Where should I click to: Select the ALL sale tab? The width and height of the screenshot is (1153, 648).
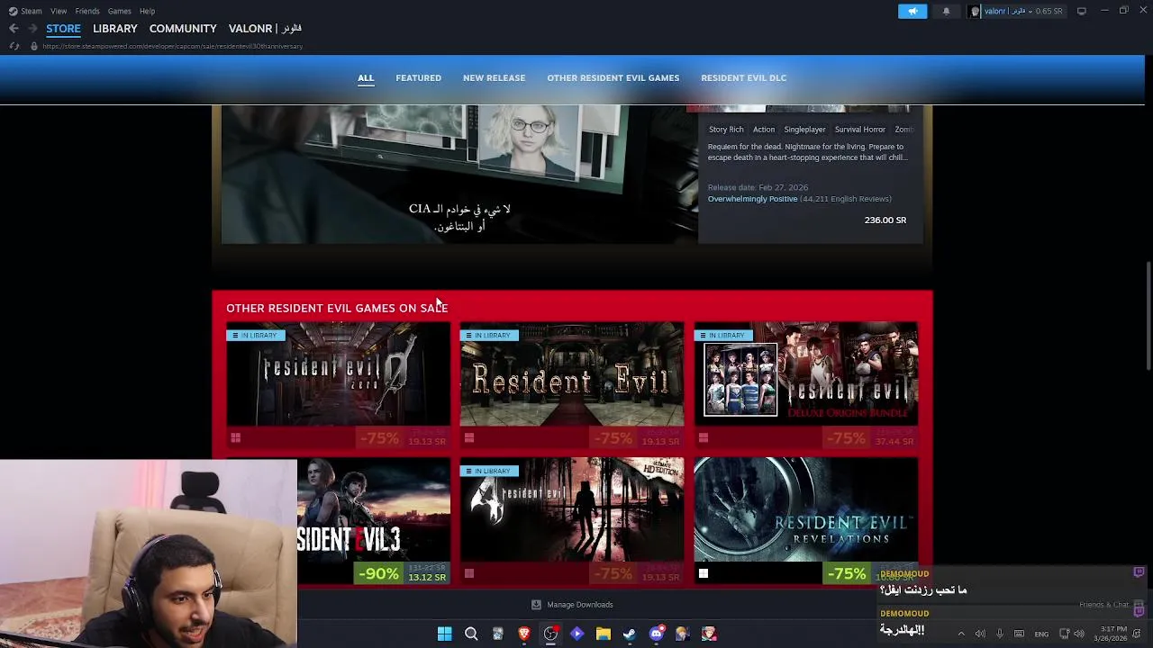[x=366, y=78]
